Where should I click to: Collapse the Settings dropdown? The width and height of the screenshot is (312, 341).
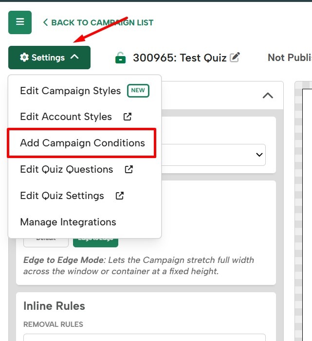click(49, 58)
